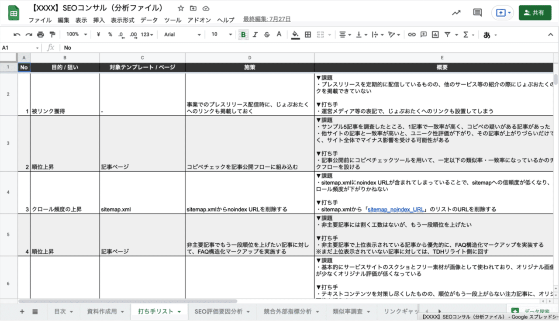The image size is (559, 321).
Task: Open the sitemap_noindex_URL link
Action: [x=396, y=209]
